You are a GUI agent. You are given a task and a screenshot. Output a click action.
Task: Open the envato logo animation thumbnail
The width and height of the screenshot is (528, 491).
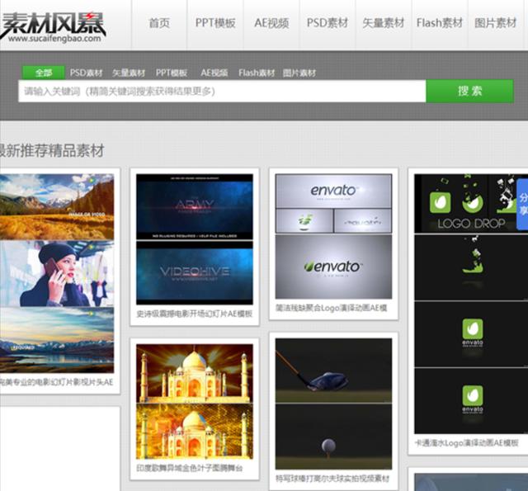click(333, 235)
